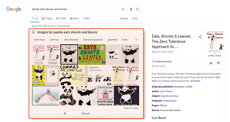Image resolution: width=230 pixels, height=122 pixels.
Task: Switch to the Images tab
Action: click(x=47, y=18)
